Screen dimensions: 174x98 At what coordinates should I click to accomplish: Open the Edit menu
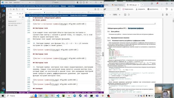(11, 2)
